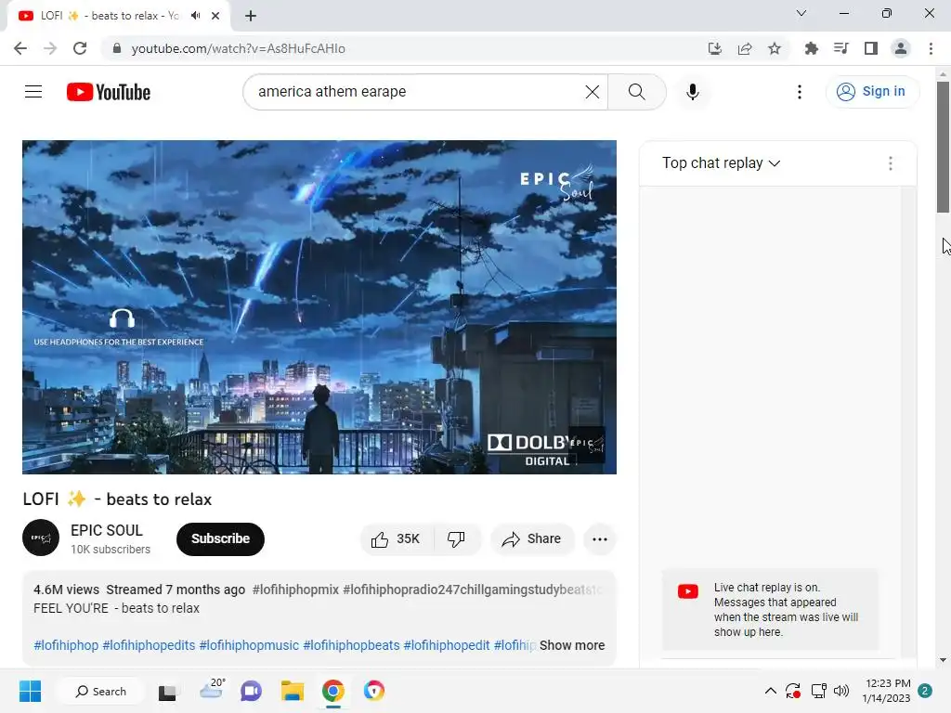Open a new browser tab

[251, 16]
